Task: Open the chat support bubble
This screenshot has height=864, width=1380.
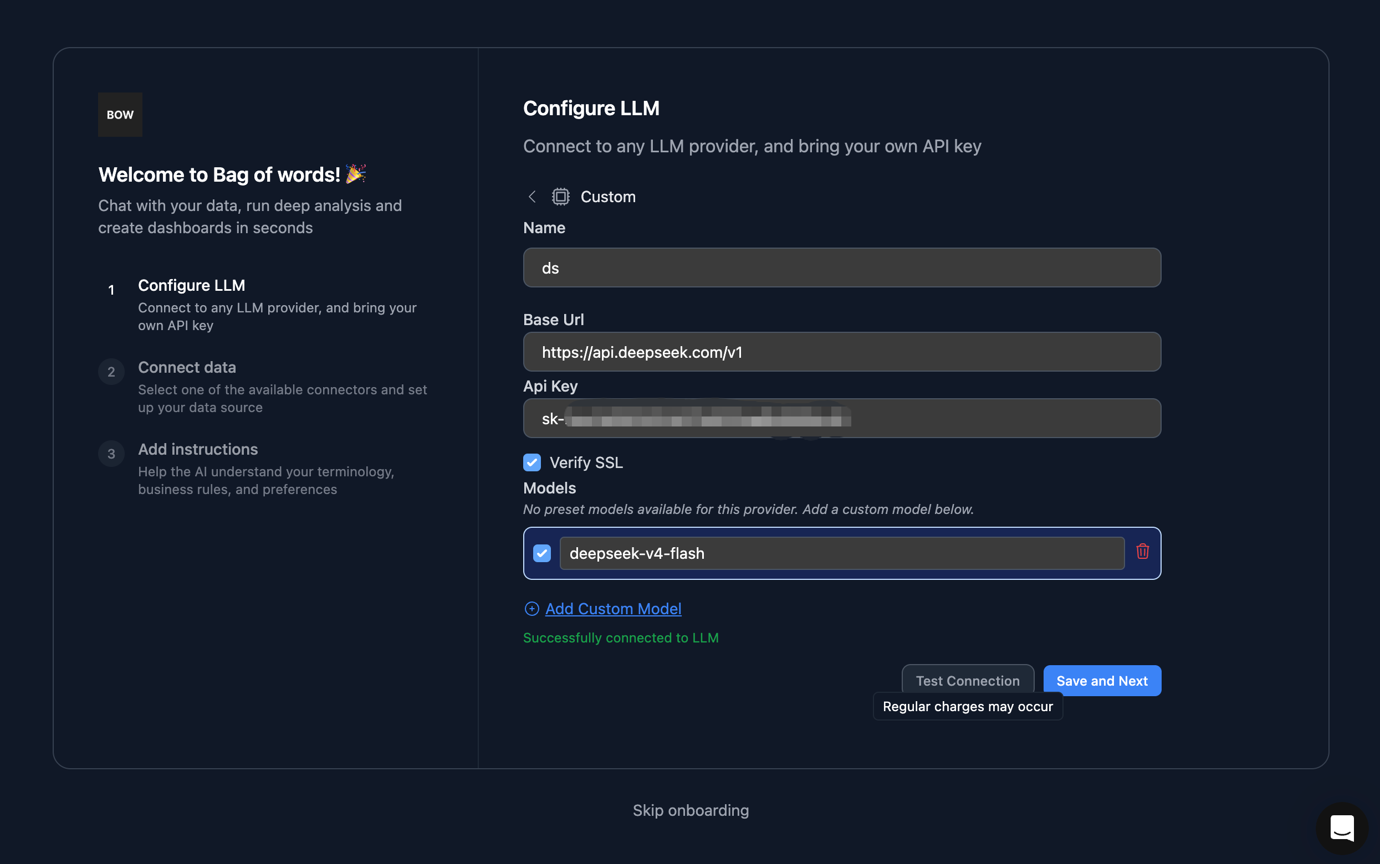Action: pyautogui.click(x=1342, y=828)
